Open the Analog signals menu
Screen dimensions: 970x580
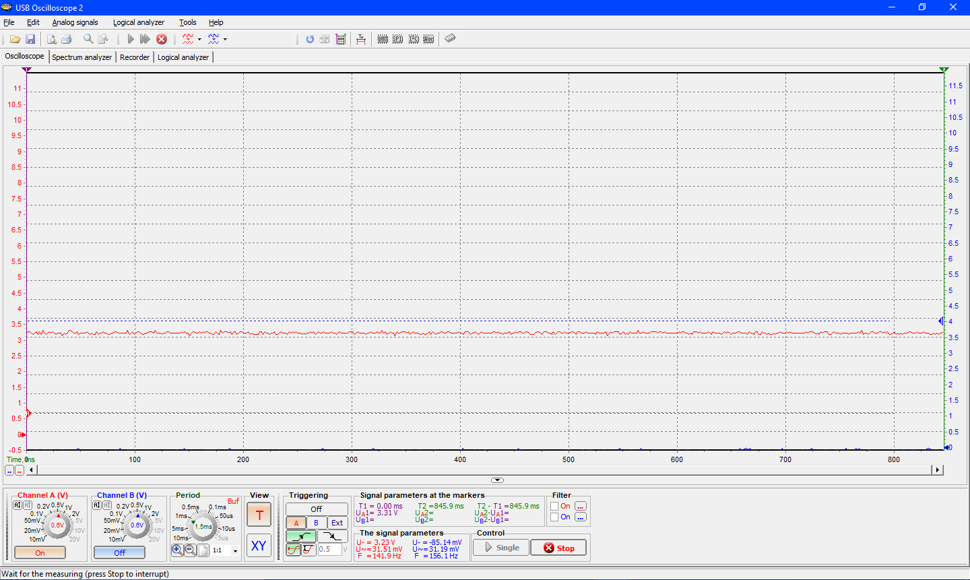click(75, 22)
